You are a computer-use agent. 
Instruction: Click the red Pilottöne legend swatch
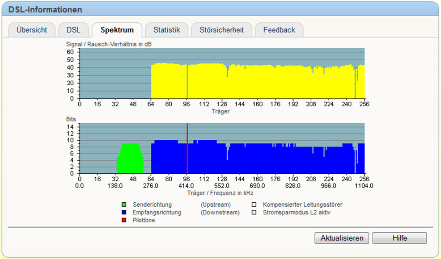click(x=124, y=220)
